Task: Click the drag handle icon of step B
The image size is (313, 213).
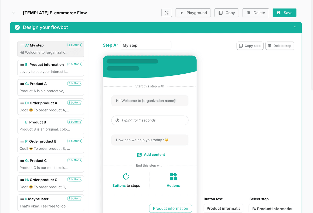Action: 22,65
